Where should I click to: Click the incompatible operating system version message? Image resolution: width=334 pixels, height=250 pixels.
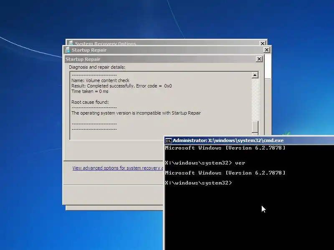click(x=136, y=113)
